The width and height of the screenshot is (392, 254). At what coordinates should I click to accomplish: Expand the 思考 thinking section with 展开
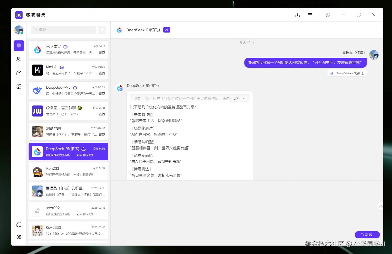(239, 98)
